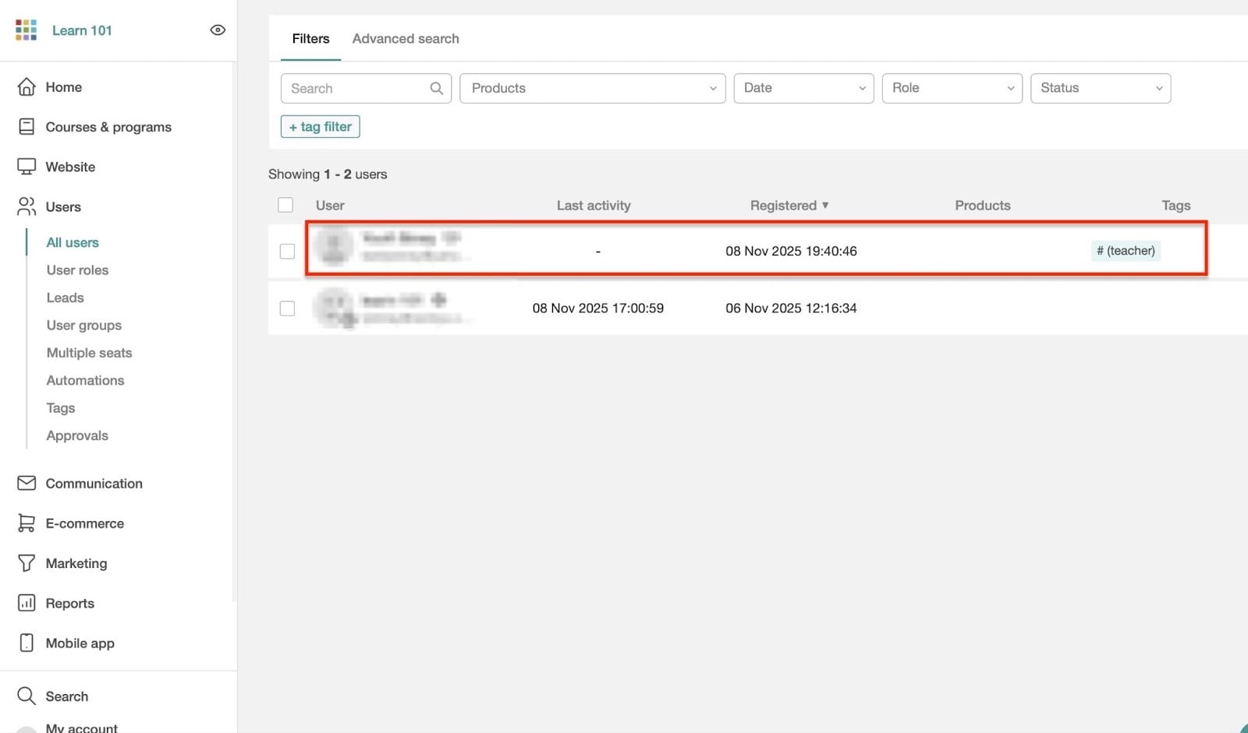Open Reports menu item
Image resolution: width=1248 pixels, height=733 pixels.
click(x=69, y=603)
